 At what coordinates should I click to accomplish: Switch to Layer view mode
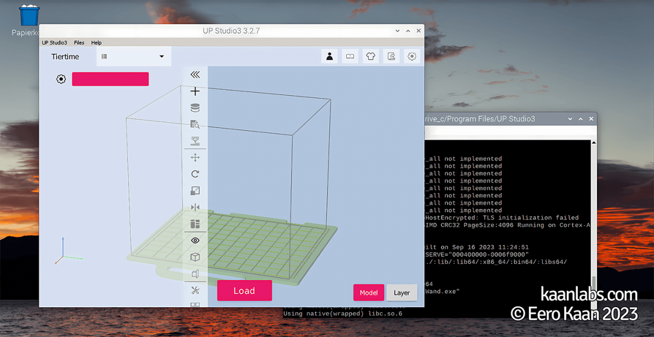[x=401, y=293]
